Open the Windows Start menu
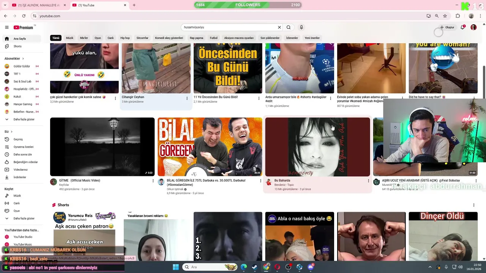Viewport: 486px width, 273px height. (x=176, y=267)
